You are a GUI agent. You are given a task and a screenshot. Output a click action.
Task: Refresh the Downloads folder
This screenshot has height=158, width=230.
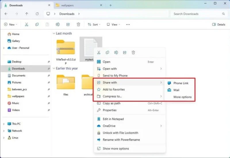tap(37, 14)
